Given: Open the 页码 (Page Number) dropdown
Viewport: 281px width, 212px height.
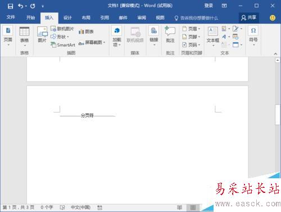Looking at the screenshot, I should click(191, 45).
